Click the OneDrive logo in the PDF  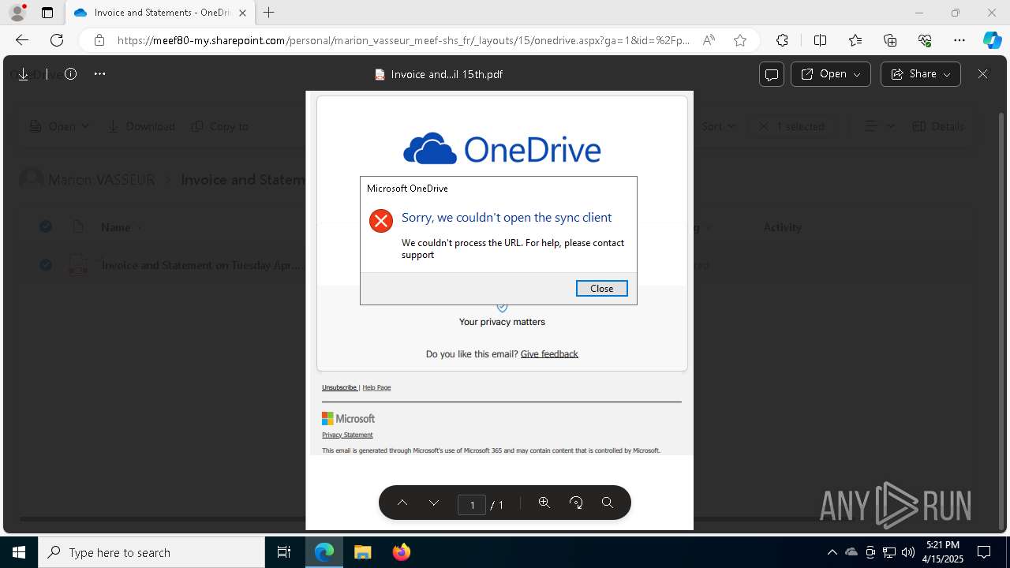502,149
